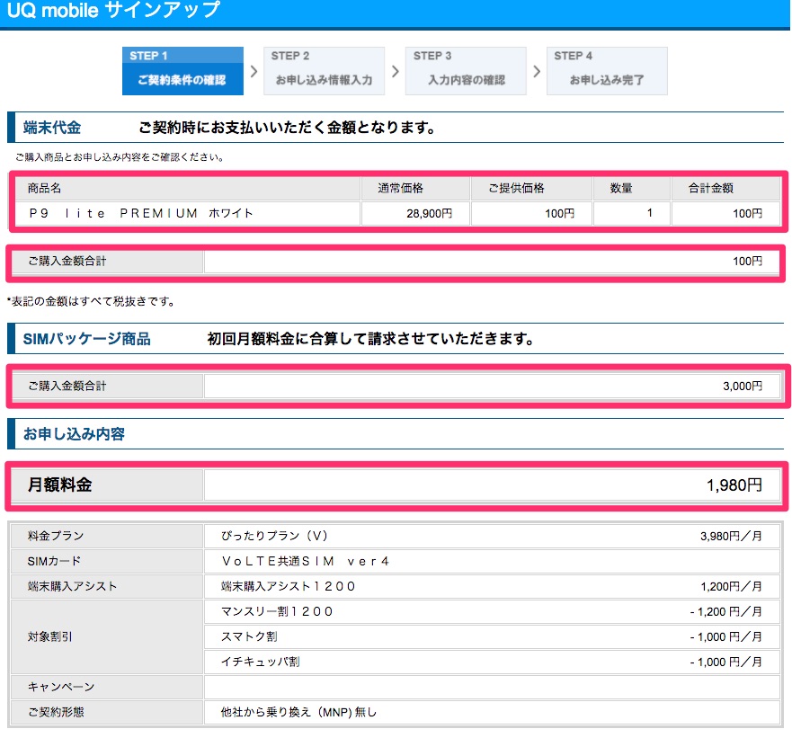Select the STEP 2 お申し込み情報入力 tab

(324, 71)
